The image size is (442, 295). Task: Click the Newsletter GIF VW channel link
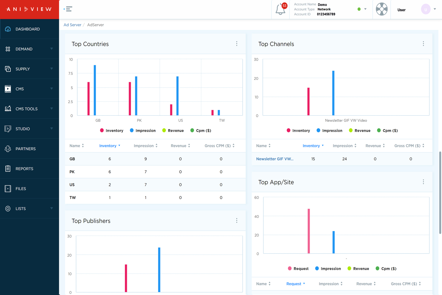275,159
